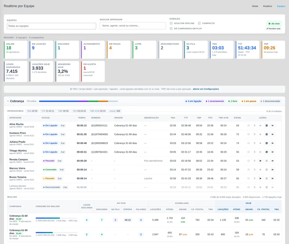The image size is (289, 244).
Task: Click Em Ligação status of Gustavo Pires
Action: (x=50, y=134)
